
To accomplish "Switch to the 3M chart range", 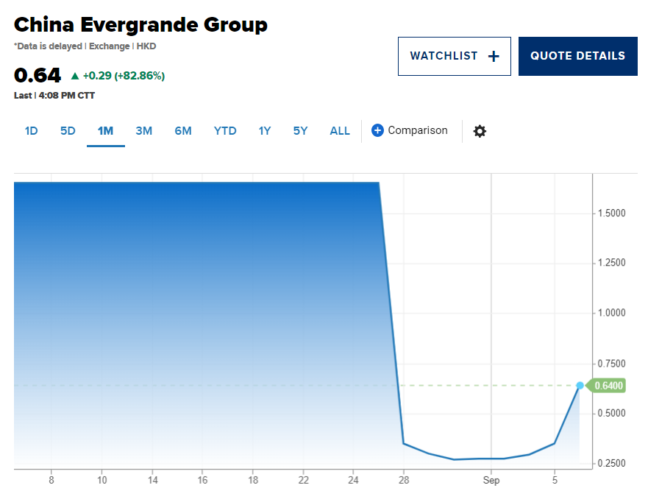I will coord(144,131).
